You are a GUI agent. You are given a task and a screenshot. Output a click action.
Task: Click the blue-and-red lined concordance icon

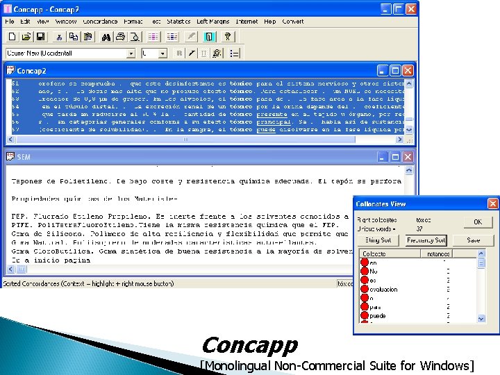[x=172, y=37]
